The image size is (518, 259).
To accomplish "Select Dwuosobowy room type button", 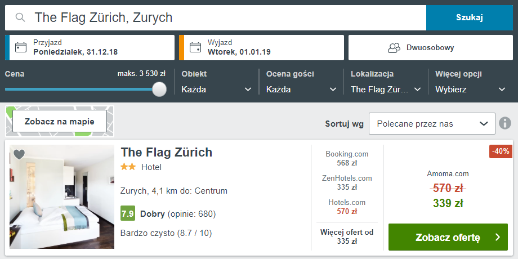I will [431, 47].
